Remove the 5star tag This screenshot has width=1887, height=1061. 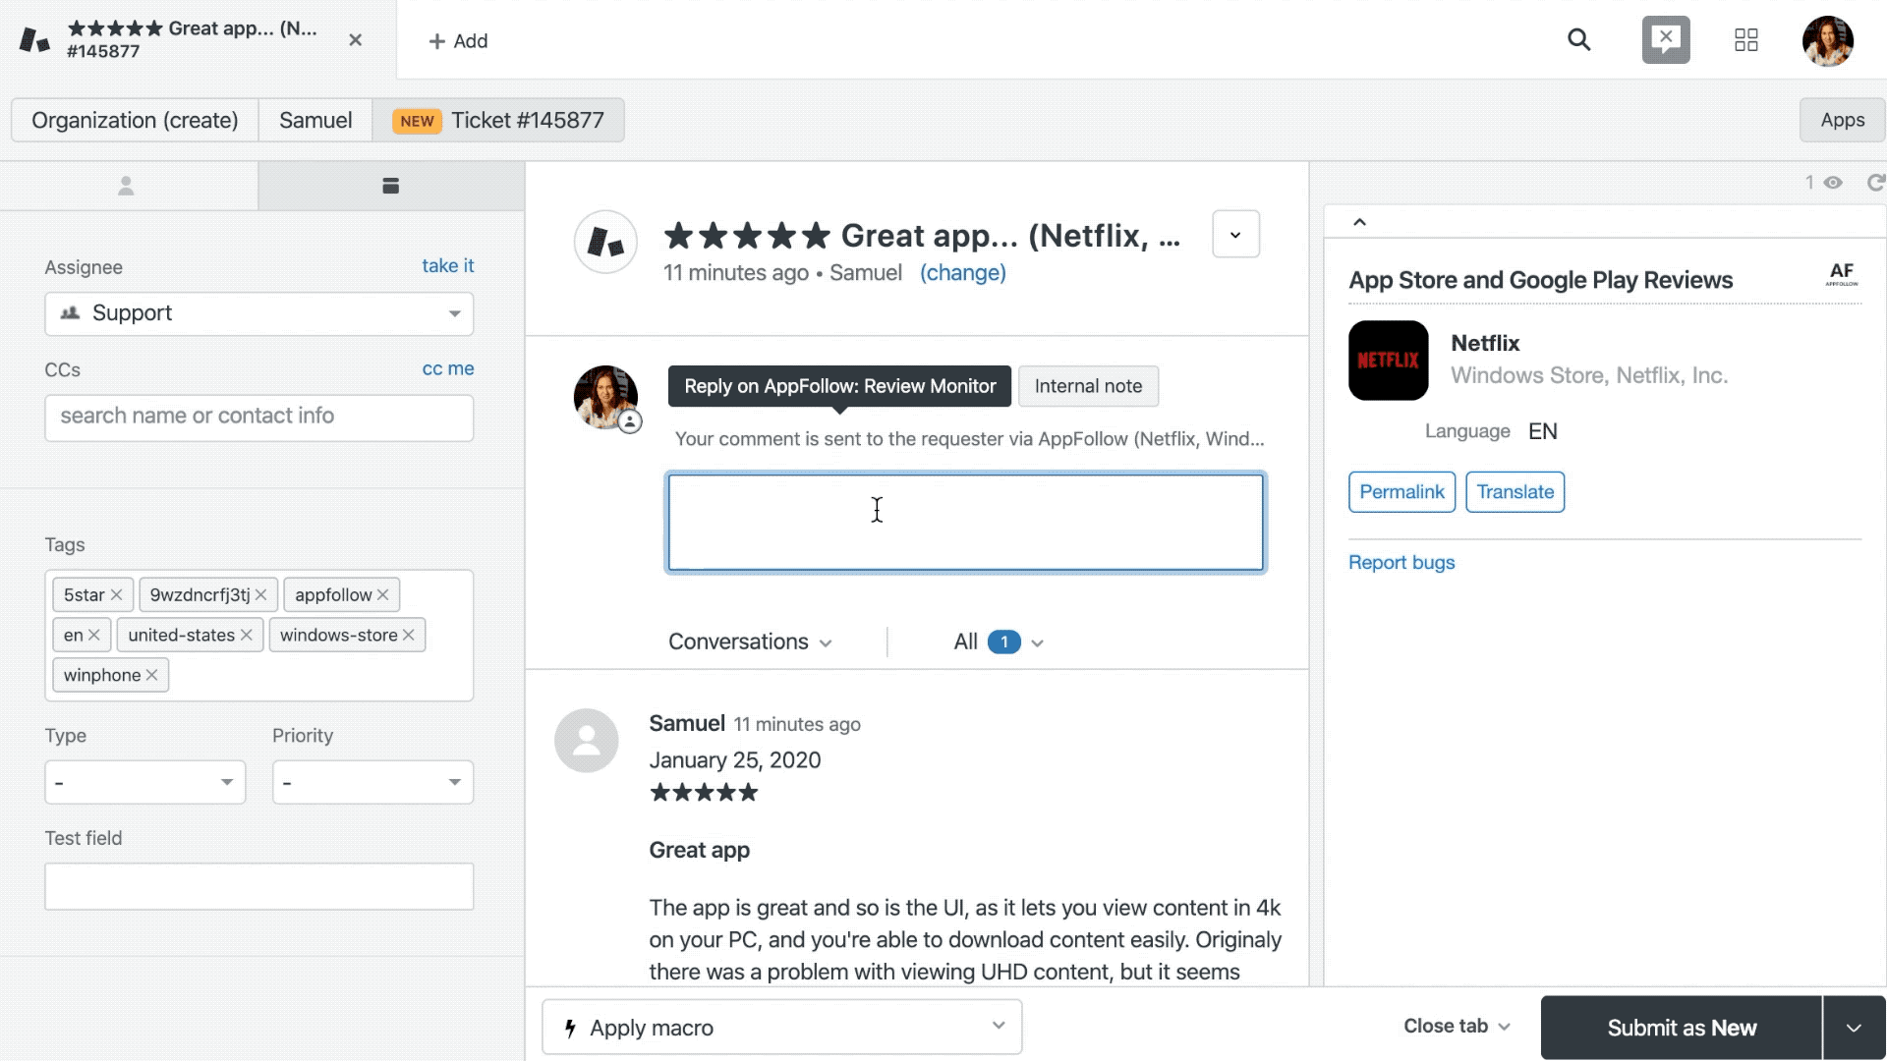(x=116, y=595)
